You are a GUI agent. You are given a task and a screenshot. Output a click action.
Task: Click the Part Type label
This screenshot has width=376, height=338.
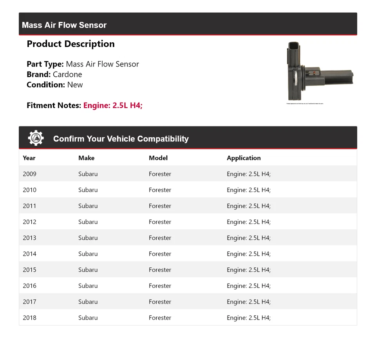[x=45, y=64]
